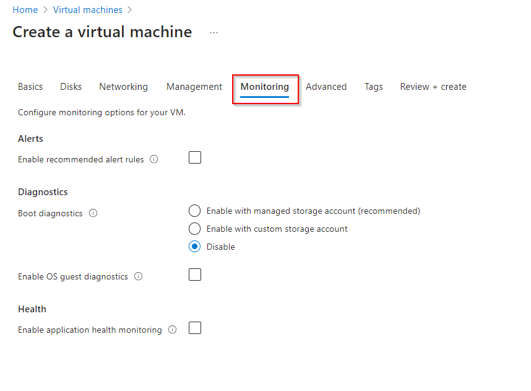Image resolution: width=531 pixels, height=391 pixels.
Task: Click the Diagnostics section heading
Action: [x=43, y=192]
